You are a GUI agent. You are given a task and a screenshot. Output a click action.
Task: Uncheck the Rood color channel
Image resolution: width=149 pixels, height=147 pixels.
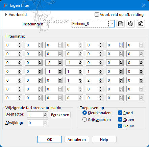tap(120, 113)
